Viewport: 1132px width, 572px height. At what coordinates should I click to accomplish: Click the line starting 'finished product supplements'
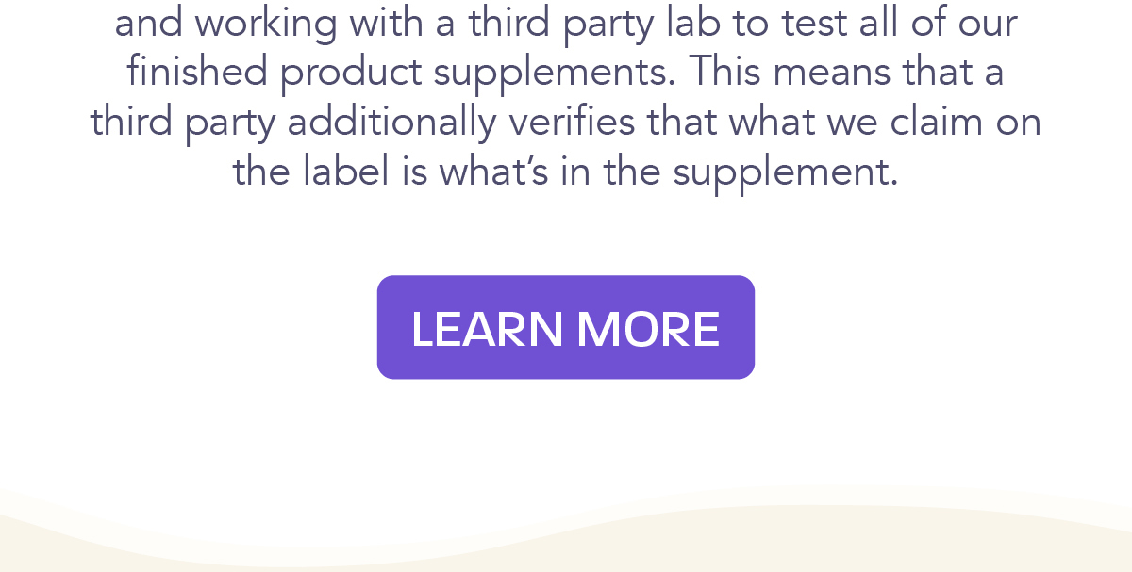(x=566, y=73)
